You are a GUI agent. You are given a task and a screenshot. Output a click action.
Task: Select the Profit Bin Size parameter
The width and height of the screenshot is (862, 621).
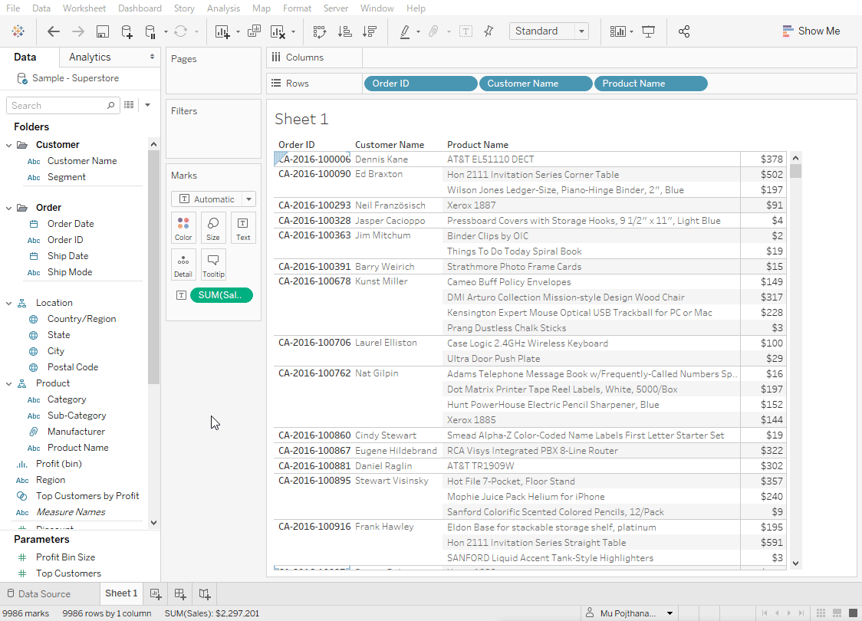point(65,557)
